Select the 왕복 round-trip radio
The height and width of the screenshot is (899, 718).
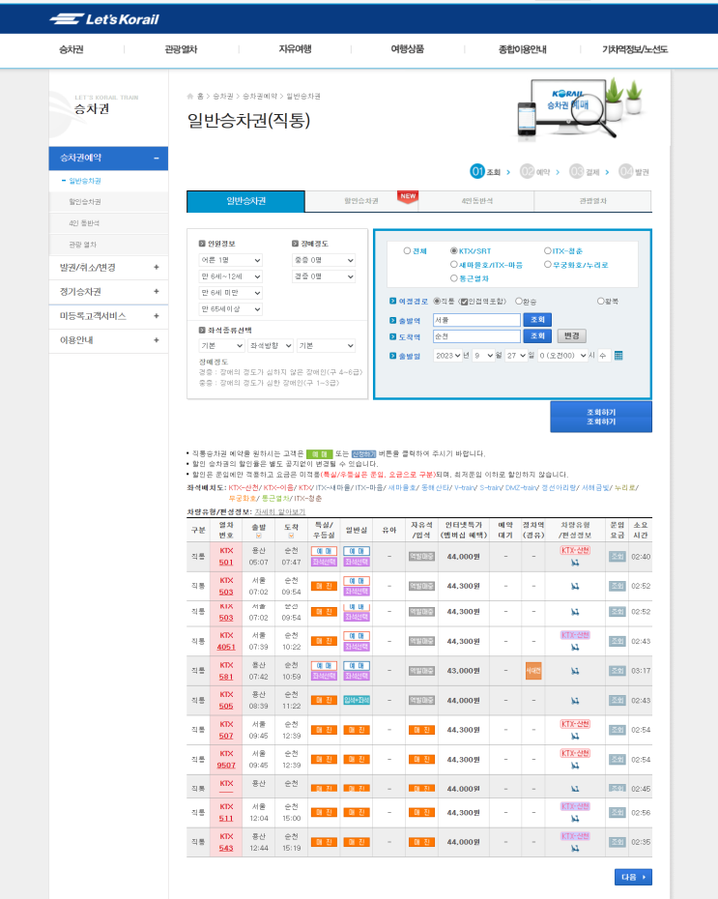pos(600,302)
